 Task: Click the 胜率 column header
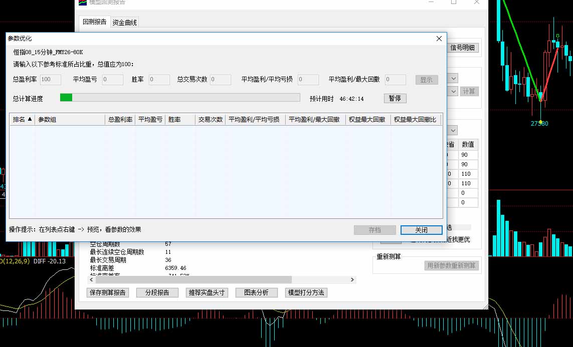coord(180,120)
